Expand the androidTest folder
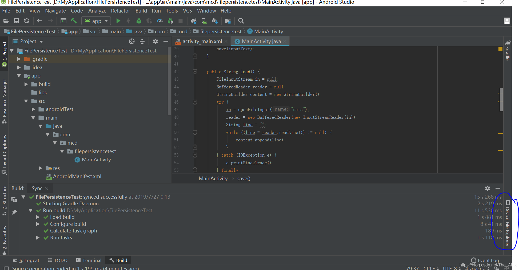The width and height of the screenshot is (519, 270). tap(33, 109)
